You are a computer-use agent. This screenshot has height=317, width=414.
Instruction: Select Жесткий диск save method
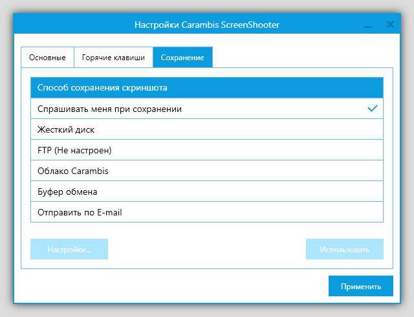point(207,129)
